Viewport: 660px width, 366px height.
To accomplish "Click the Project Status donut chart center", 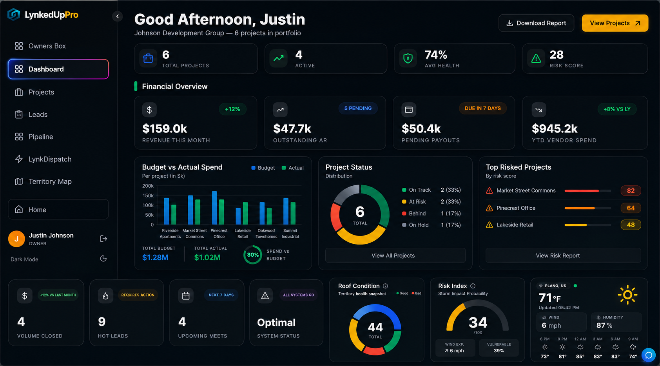I will coord(360,214).
